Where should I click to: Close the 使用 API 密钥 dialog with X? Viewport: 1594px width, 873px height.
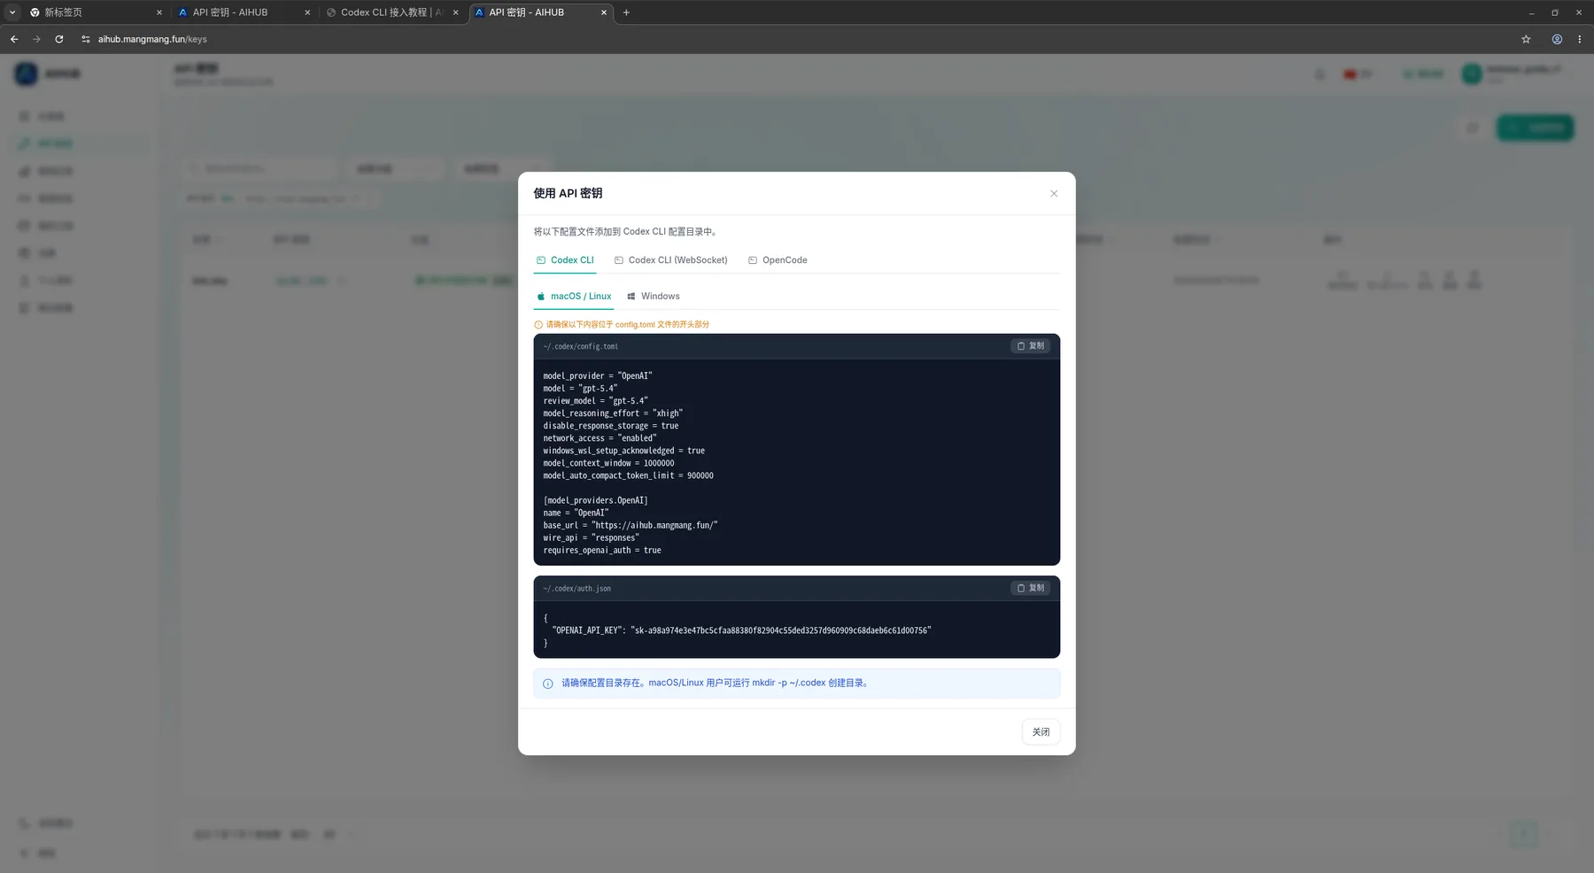coord(1054,194)
